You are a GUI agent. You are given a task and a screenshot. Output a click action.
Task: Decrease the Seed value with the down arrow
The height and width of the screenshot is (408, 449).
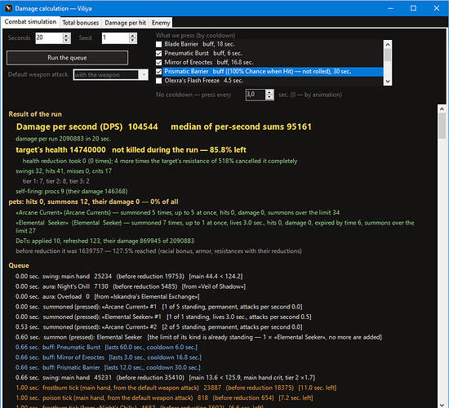[x=132, y=41]
